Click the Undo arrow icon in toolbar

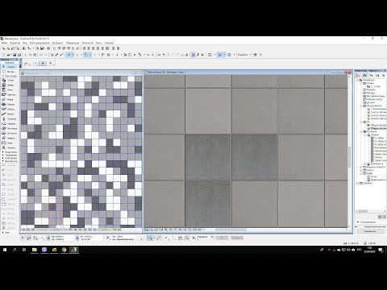[41, 55]
